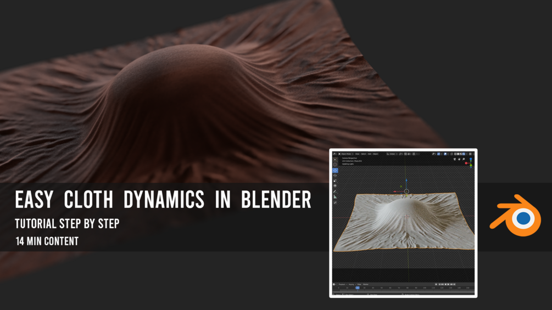The image size is (552, 310).
Task: Click the blue current frame marker
Action: click(x=358, y=288)
